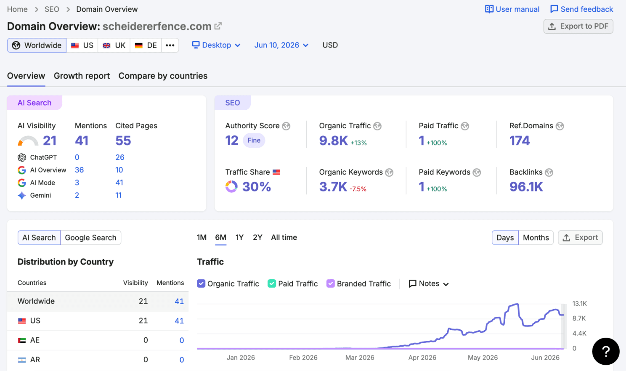
Task: Click the US row mentions value 41
Action: click(x=179, y=321)
